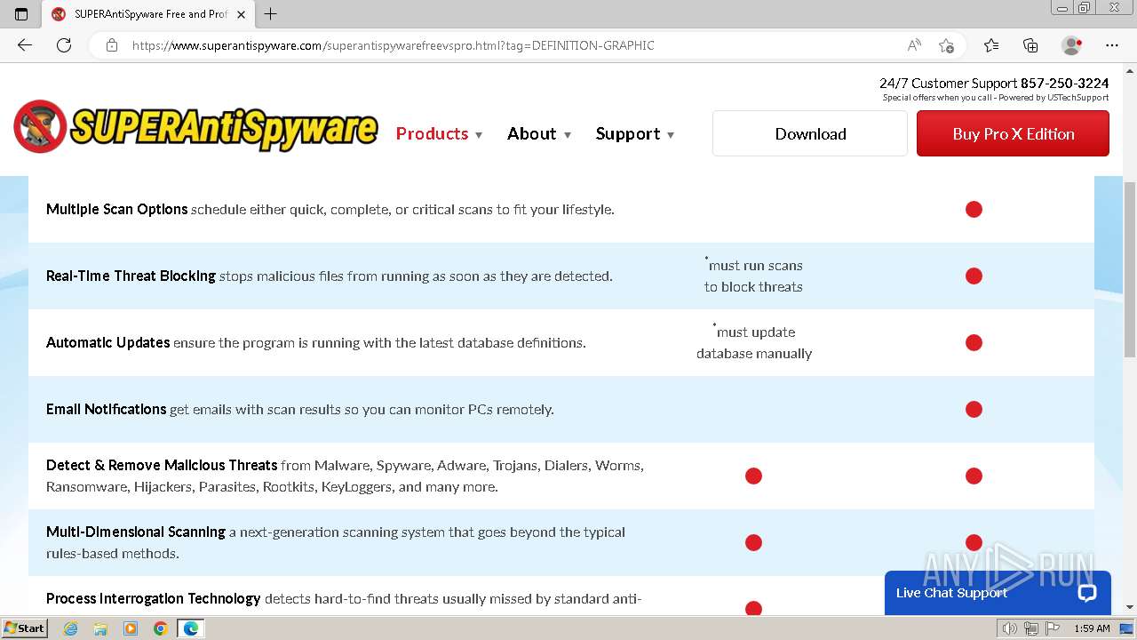Open File Explorer from taskbar
Viewport: 1137px width, 640px height.
click(x=100, y=628)
